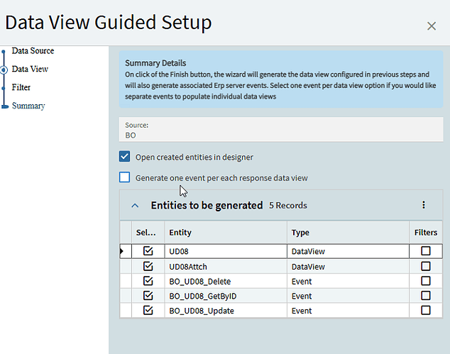Go to the Filter step
This screenshot has height=354, width=450.
(21, 88)
